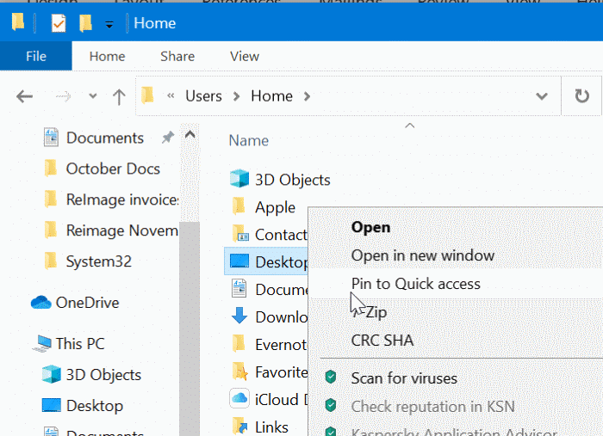Sort by the Name column header
The image size is (603, 436).
coord(248,141)
